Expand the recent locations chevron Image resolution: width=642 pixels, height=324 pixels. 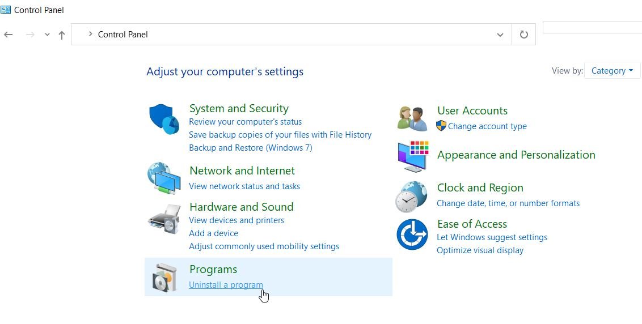pyautogui.click(x=47, y=35)
